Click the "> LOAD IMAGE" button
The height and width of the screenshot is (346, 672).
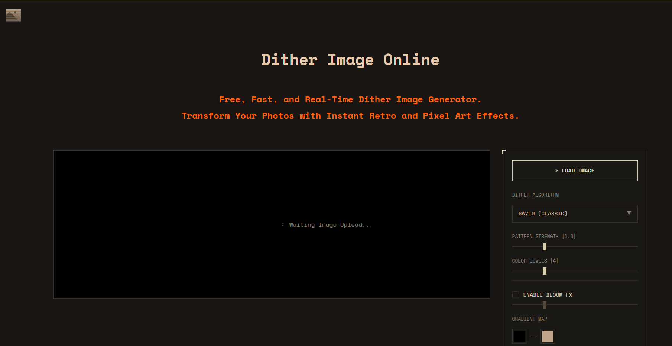pos(574,170)
